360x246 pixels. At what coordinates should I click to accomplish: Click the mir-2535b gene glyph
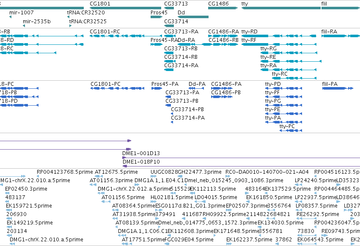pos(24,26)
